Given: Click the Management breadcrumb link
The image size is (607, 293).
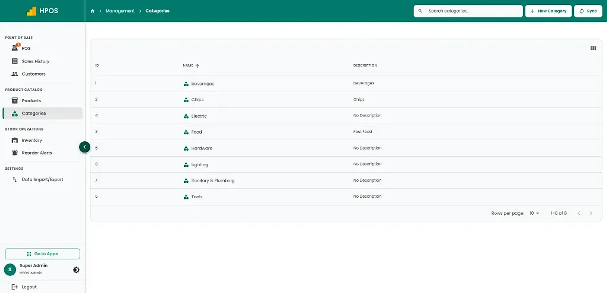Looking at the screenshot, I should tap(120, 11).
